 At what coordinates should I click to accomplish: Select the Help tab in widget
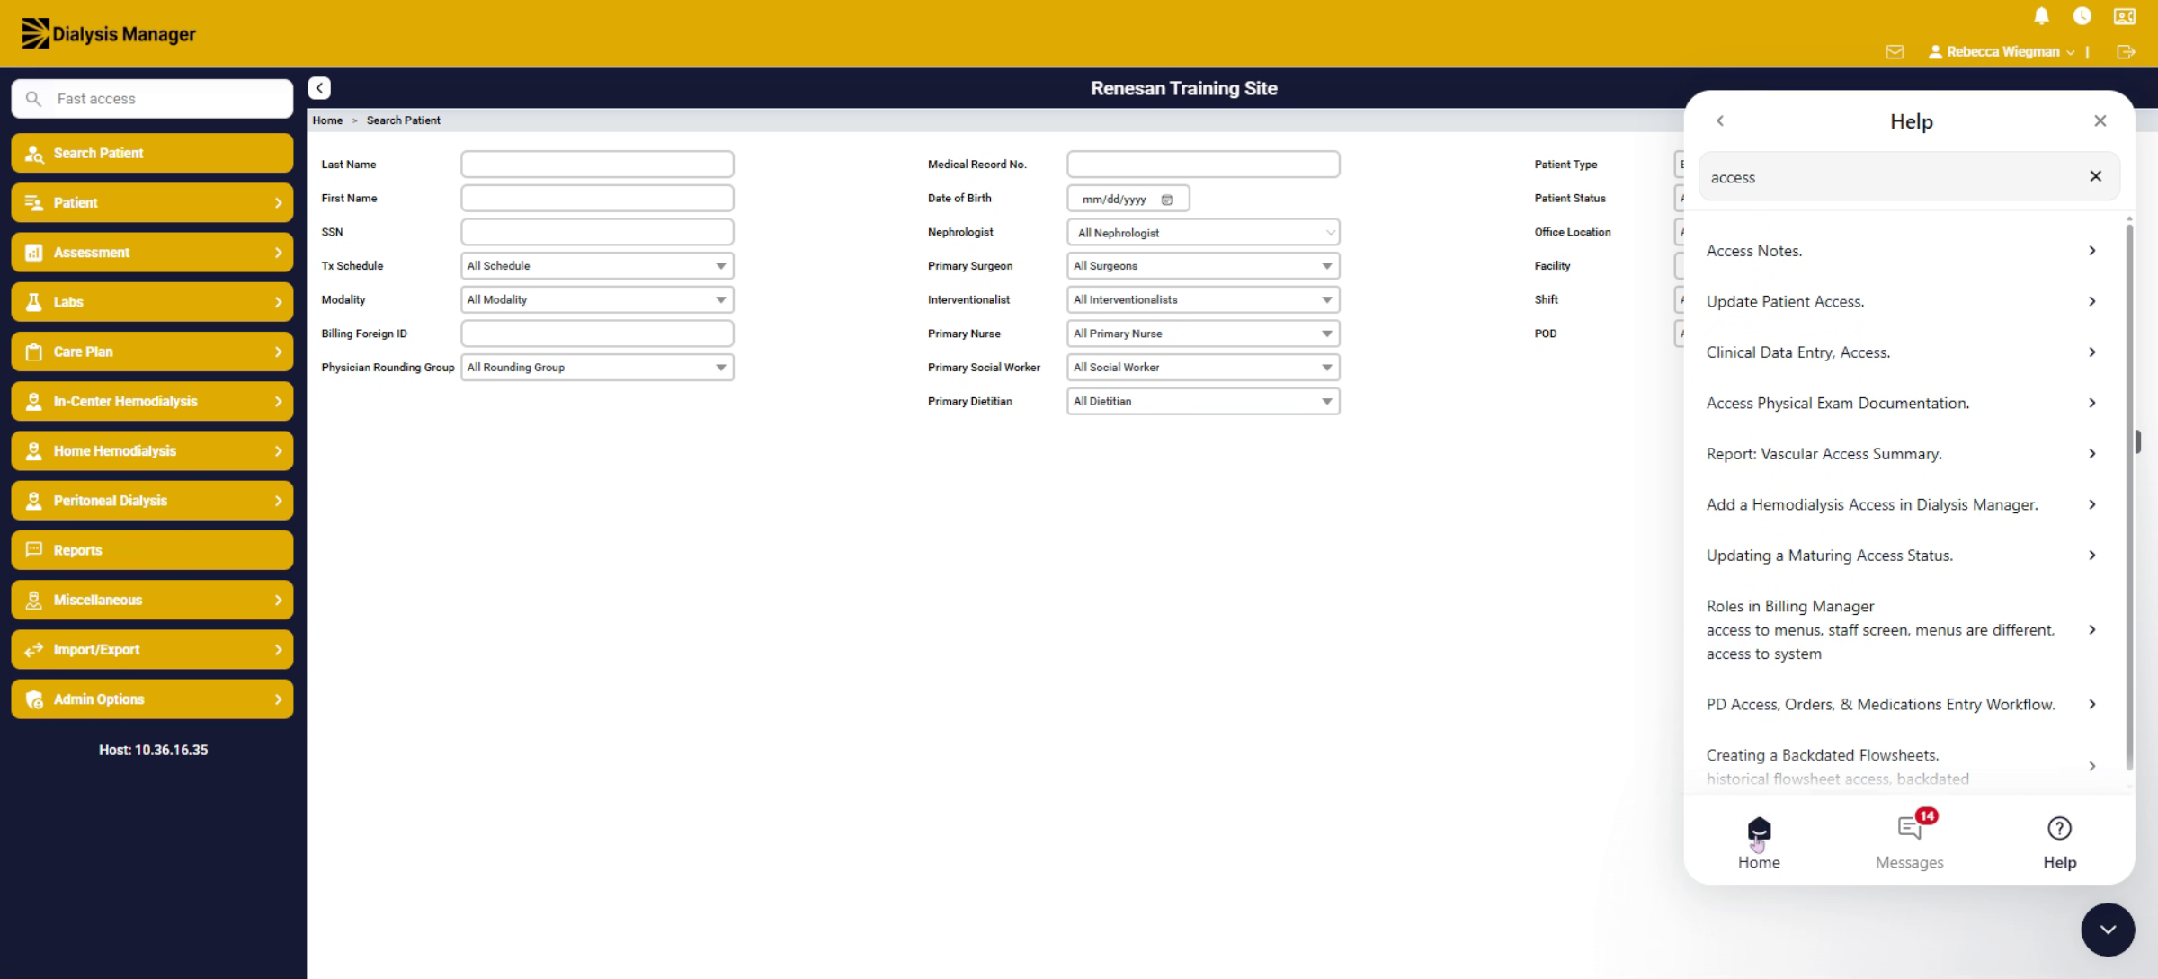(2059, 842)
